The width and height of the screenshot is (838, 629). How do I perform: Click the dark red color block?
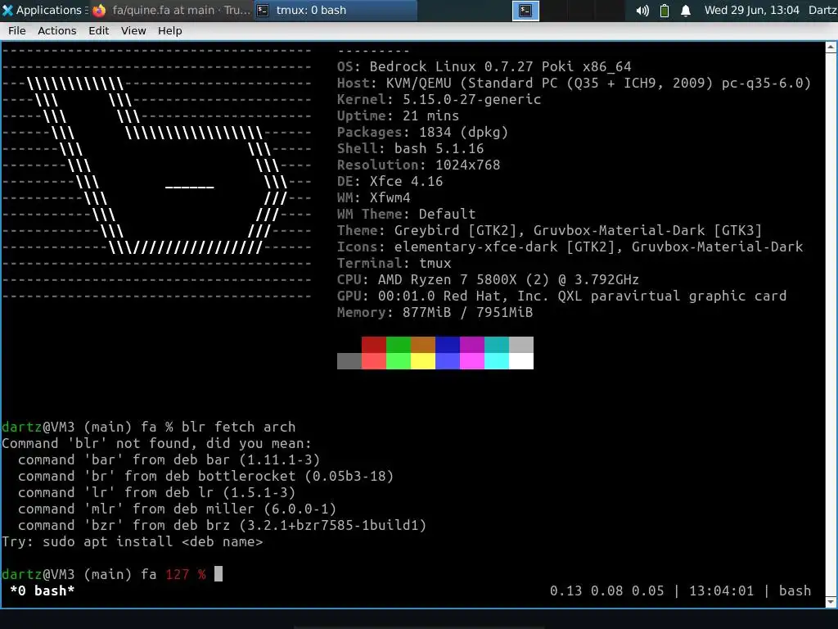(373, 345)
